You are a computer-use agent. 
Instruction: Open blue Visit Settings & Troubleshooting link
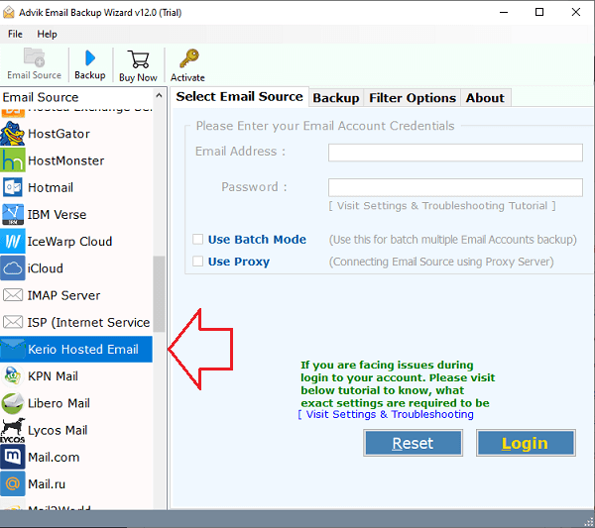tap(386, 414)
